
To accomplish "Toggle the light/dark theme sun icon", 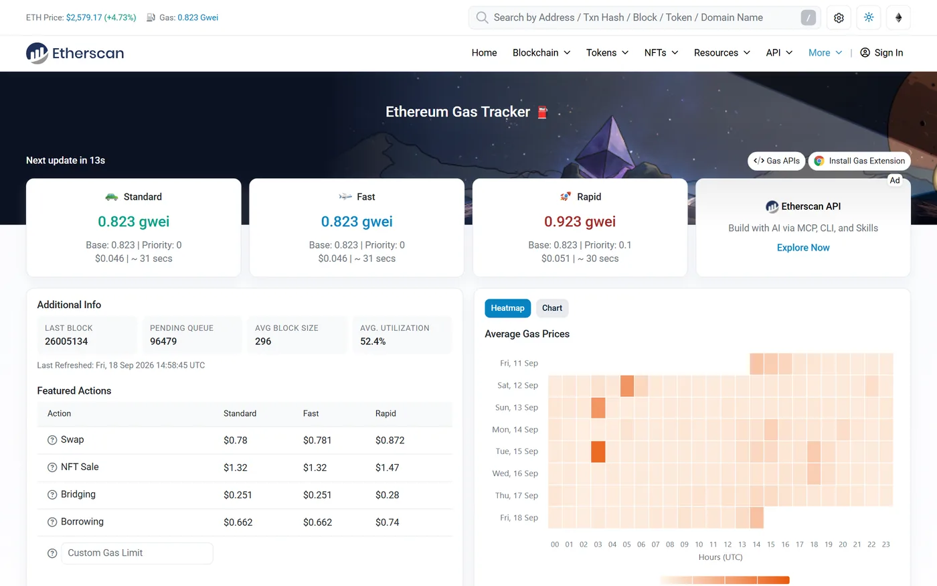I will pyautogui.click(x=869, y=18).
